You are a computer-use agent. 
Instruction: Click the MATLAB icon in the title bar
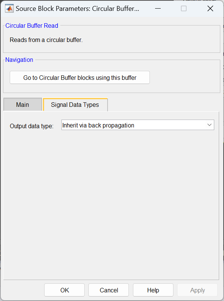click(9, 8)
